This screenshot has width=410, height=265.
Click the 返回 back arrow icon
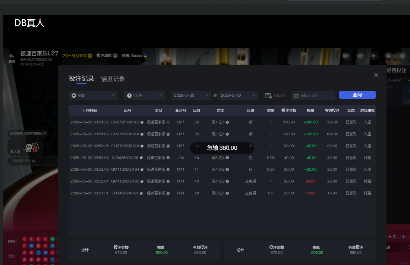[12, 56]
